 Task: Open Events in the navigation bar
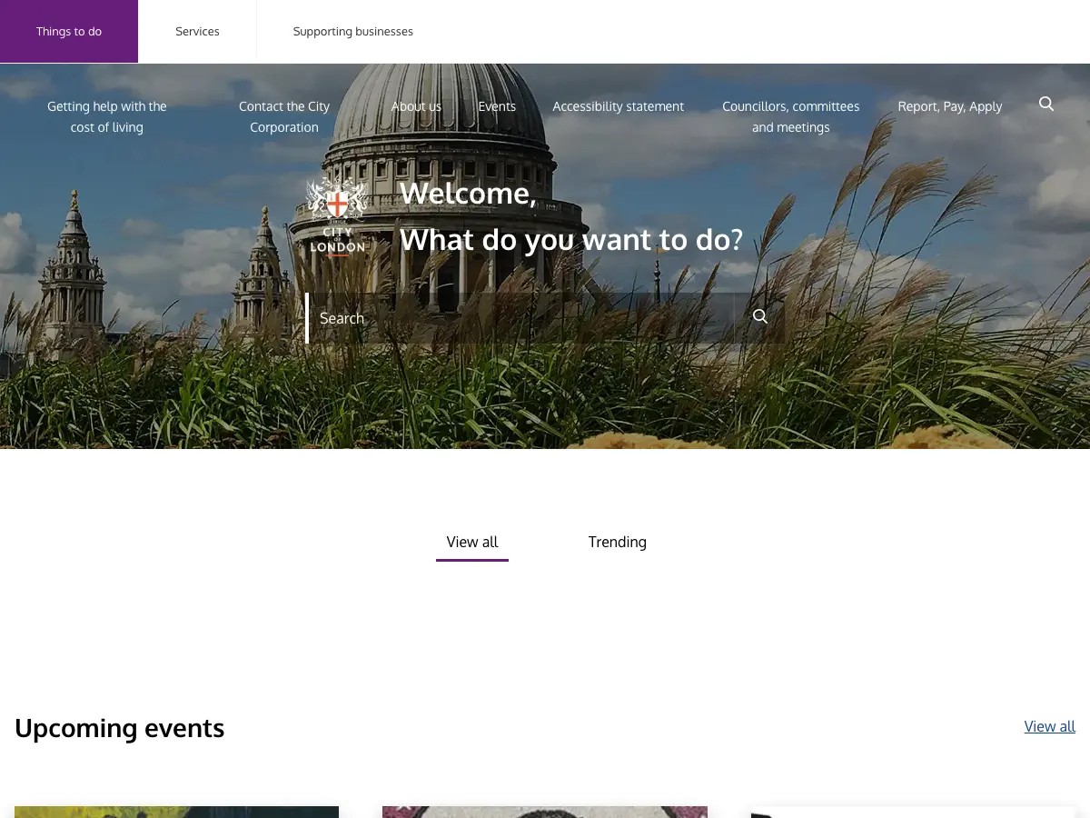coord(497,106)
